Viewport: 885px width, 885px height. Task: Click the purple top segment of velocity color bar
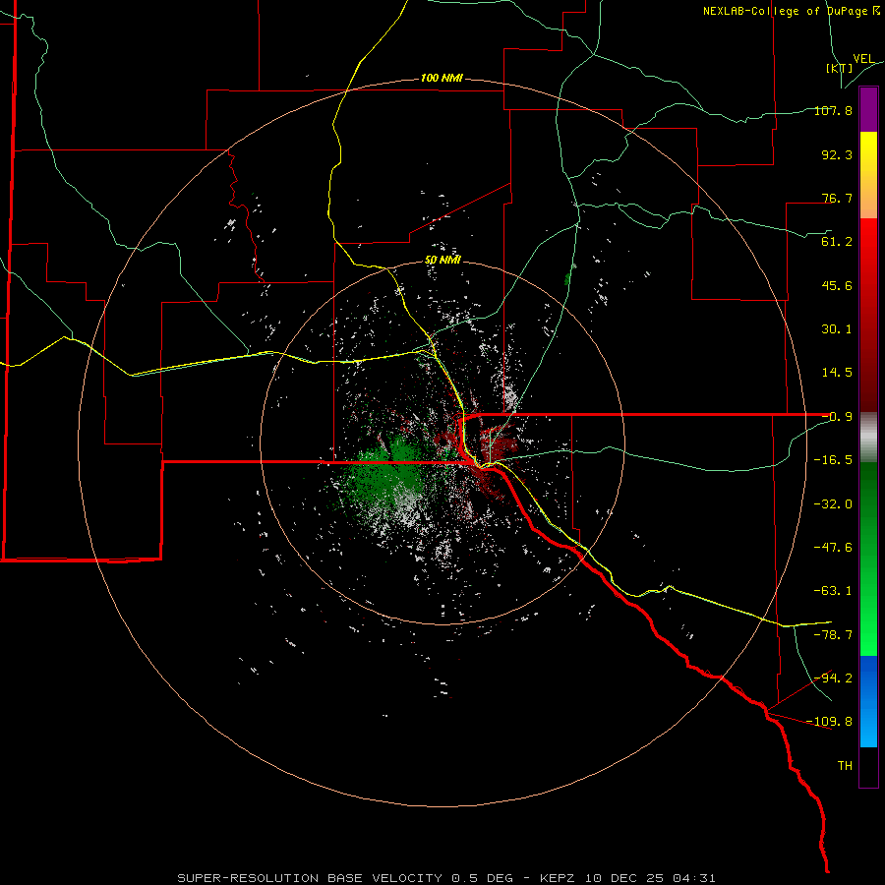tap(868, 109)
